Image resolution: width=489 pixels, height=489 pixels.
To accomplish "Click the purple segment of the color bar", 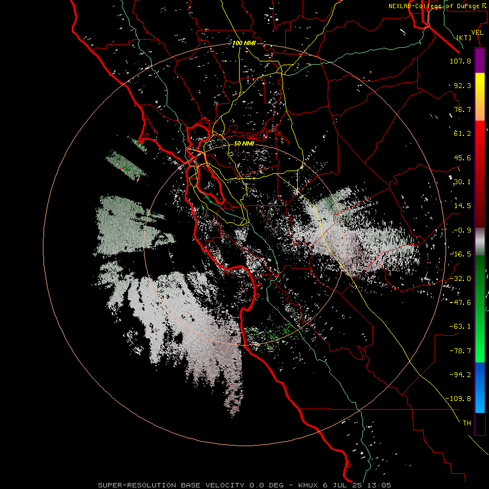I will pos(480,61).
